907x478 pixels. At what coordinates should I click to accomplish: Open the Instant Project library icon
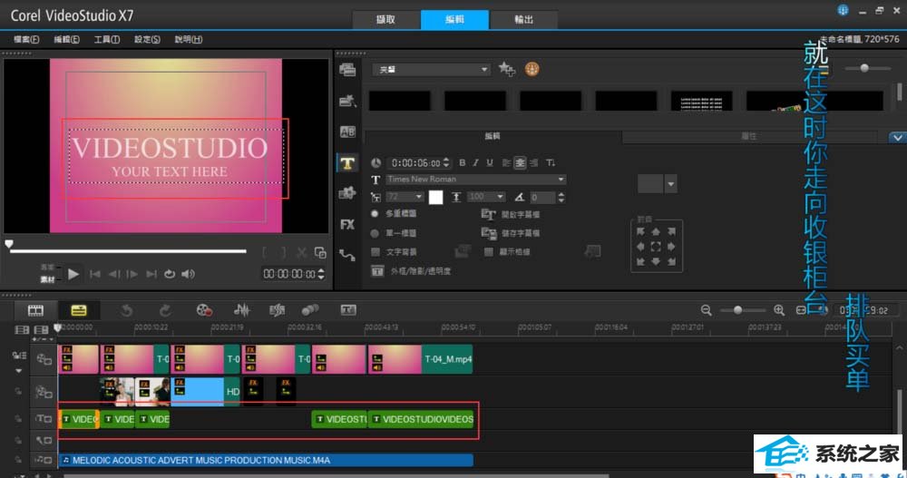click(347, 102)
